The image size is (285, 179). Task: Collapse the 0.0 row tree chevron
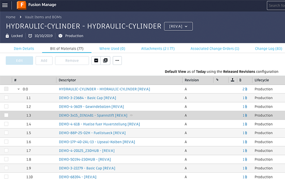(x=19, y=89)
